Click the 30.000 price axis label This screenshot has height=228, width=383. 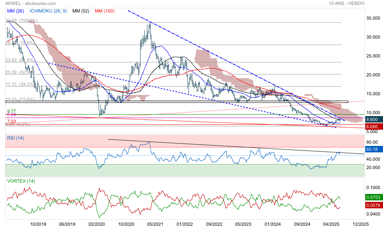click(x=373, y=37)
